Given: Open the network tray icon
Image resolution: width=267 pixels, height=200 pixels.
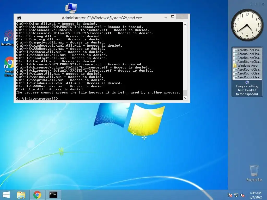Looking at the screenshot, I should tap(236, 195).
